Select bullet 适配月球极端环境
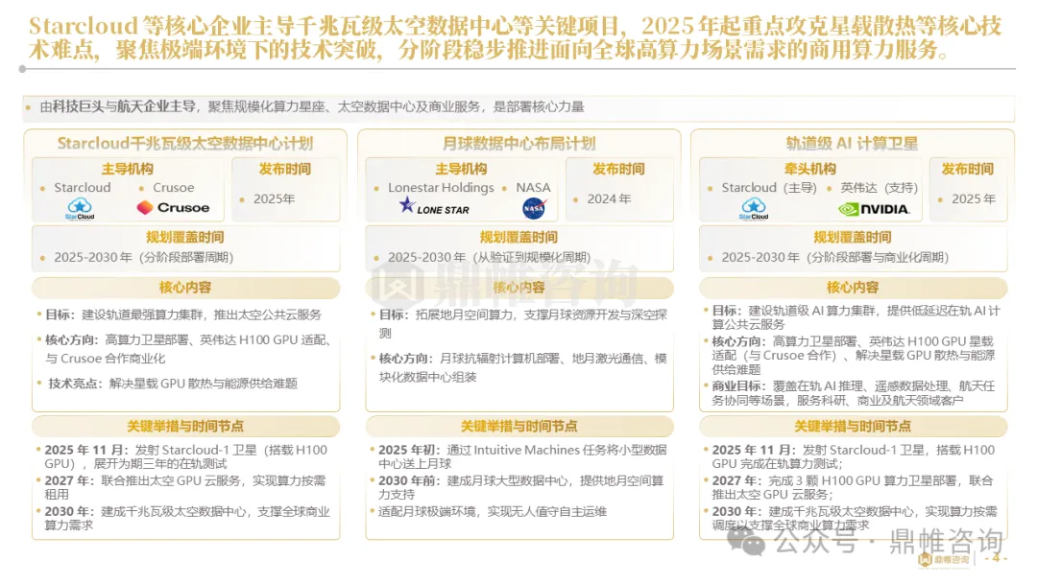The image size is (1037, 583). point(492,512)
